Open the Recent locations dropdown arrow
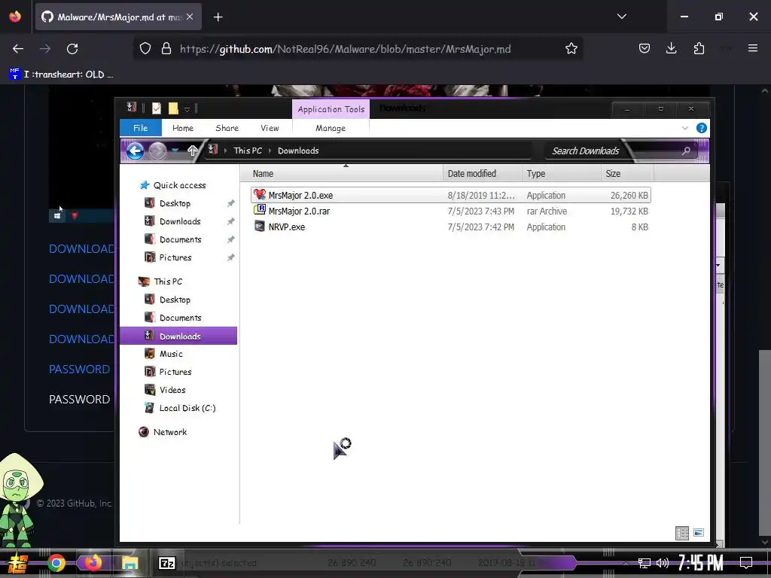 pos(175,151)
